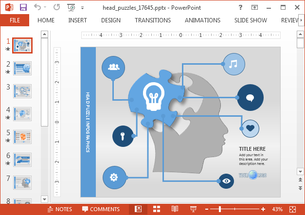This screenshot has height=215, width=305.
Task: Undo the last action
Action: click(37, 7)
